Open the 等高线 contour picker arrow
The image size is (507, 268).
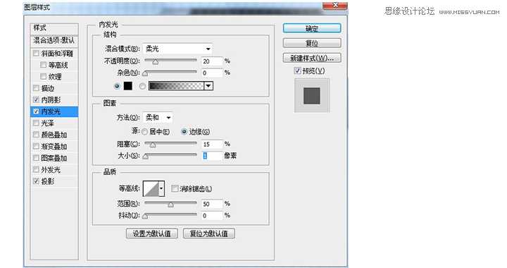pos(161,189)
